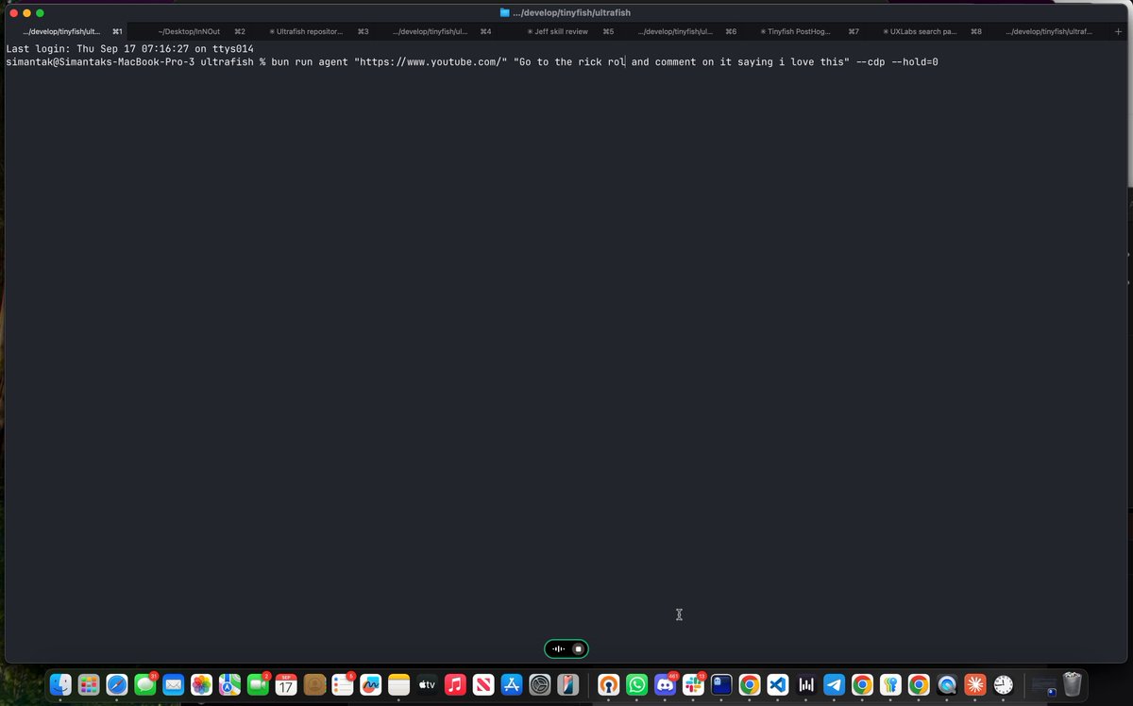This screenshot has height=706, width=1133.
Task: Open the Notes app in the dock
Action: pyautogui.click(x=398, y=684)
